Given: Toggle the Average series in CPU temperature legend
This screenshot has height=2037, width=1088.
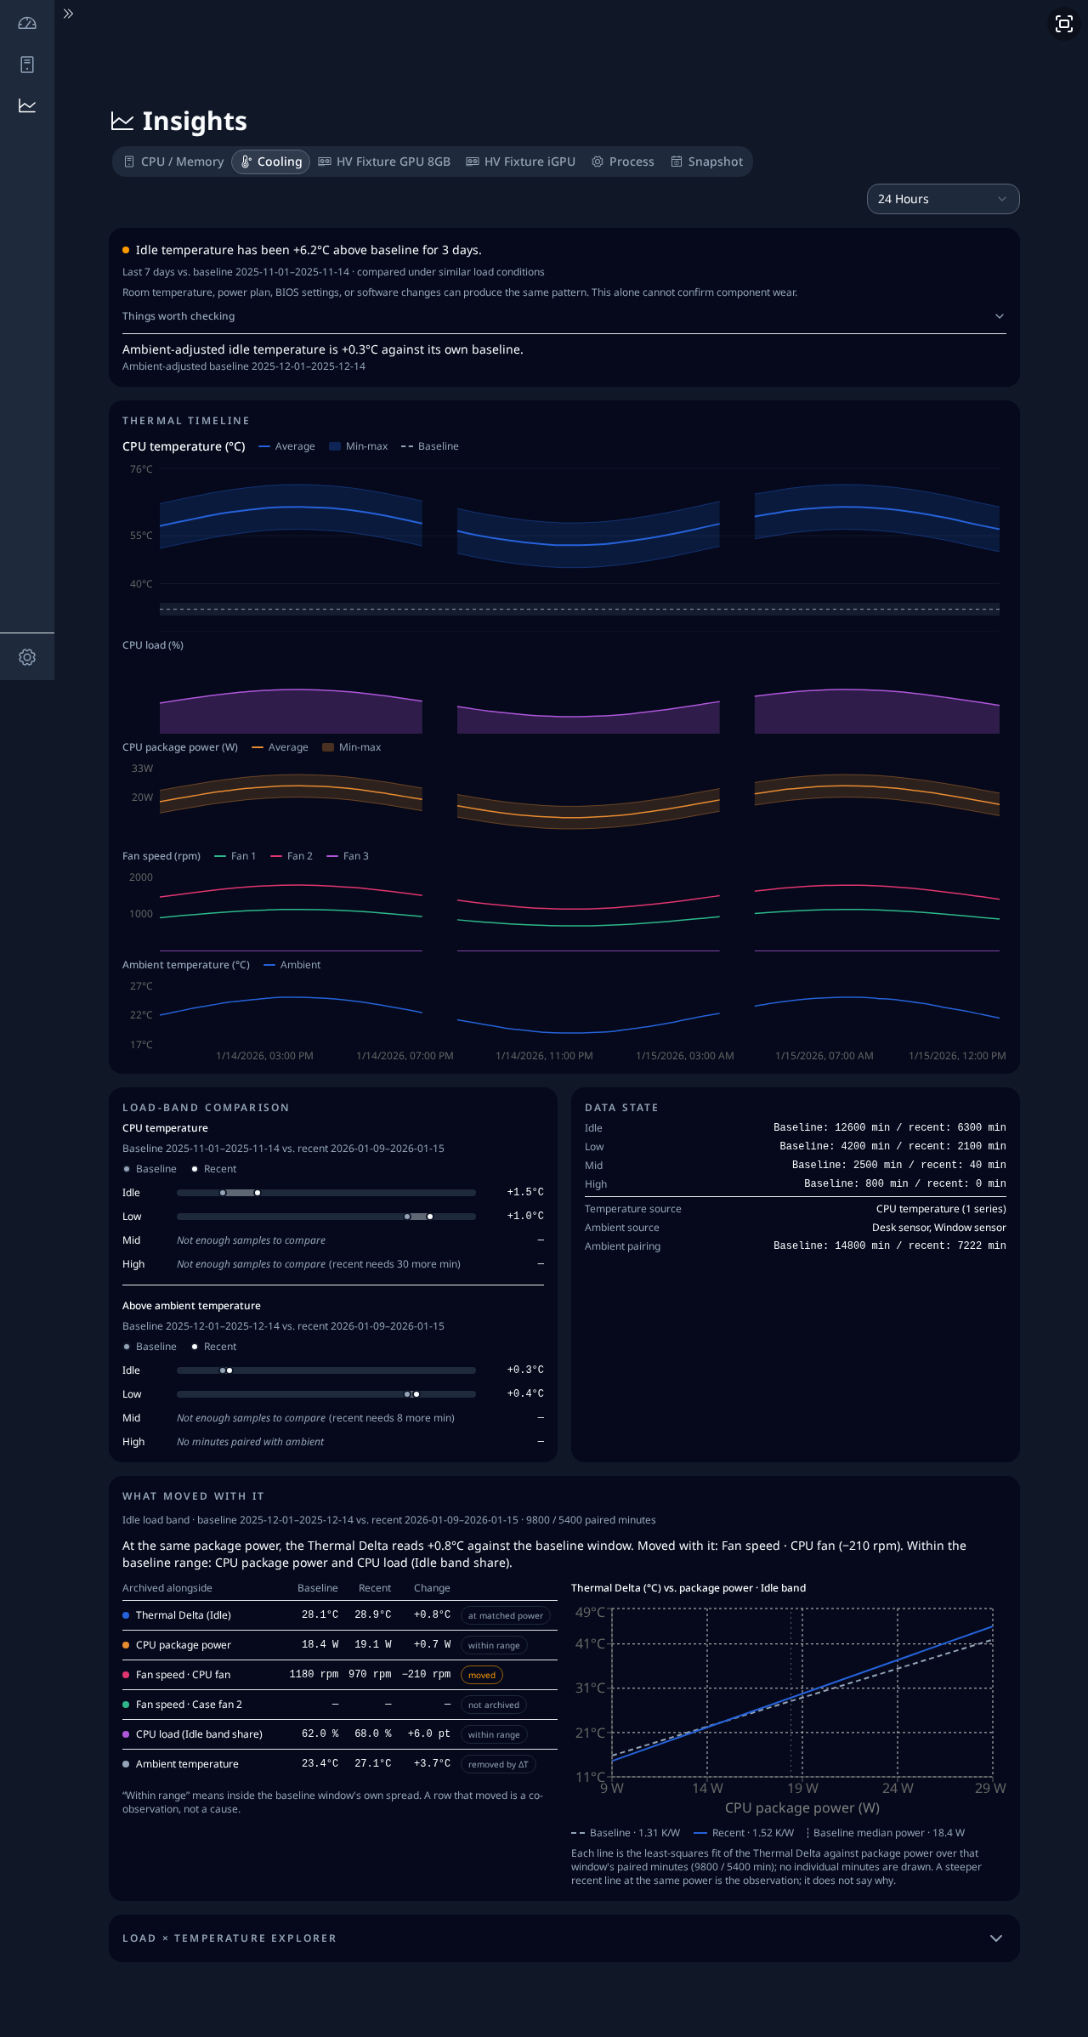Looking at the screenshot, I should pyautogui.click(x=286, y=446).
